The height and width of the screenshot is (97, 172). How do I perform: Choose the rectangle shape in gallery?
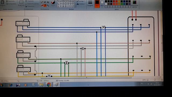tap(66, 2)
